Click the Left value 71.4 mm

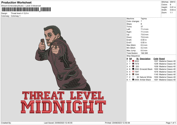(145, 29)
